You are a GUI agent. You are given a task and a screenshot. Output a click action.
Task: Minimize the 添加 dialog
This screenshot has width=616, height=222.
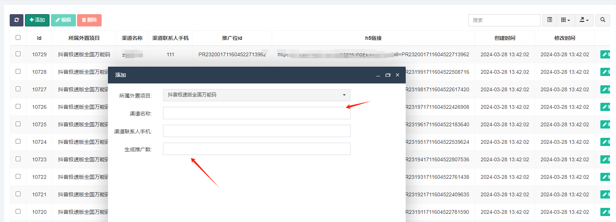tap(378, 75)
